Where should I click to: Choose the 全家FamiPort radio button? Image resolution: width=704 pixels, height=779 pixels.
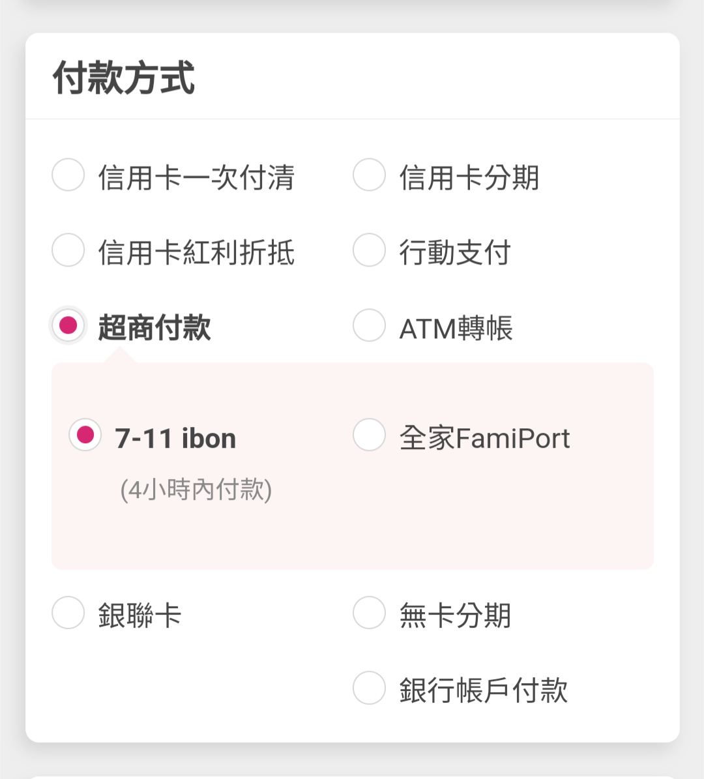(370, 435)
